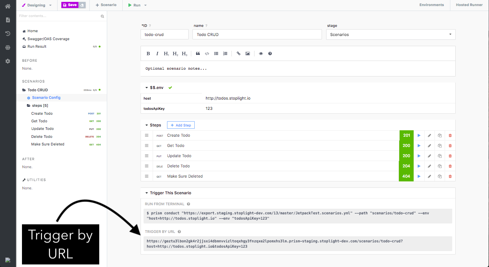
Task: Insert link in the notes editor
Action: point(238,53)
